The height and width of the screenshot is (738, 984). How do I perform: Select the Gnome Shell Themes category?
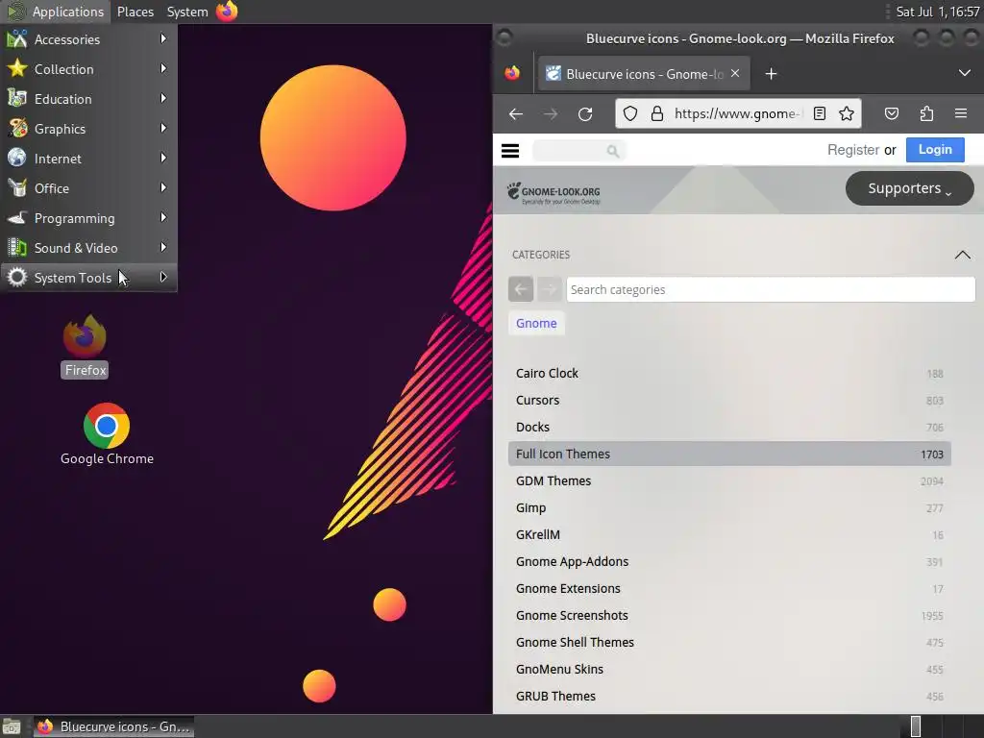pos(729,643)
